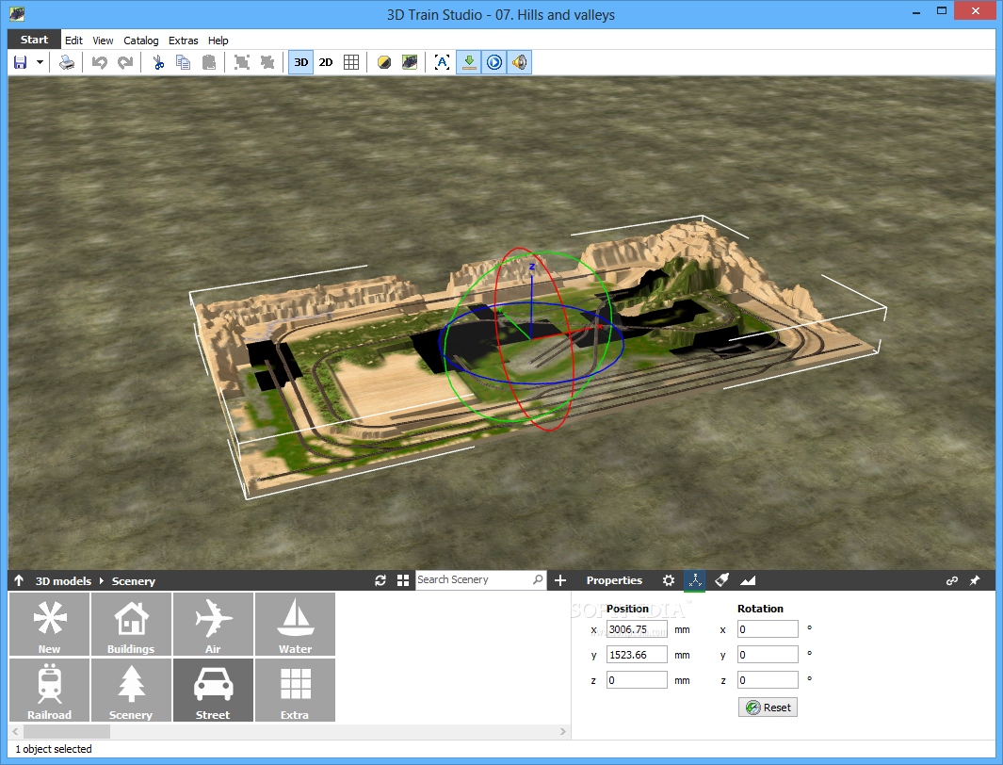
Task: Click the Rotation z field
Action: 768,680
